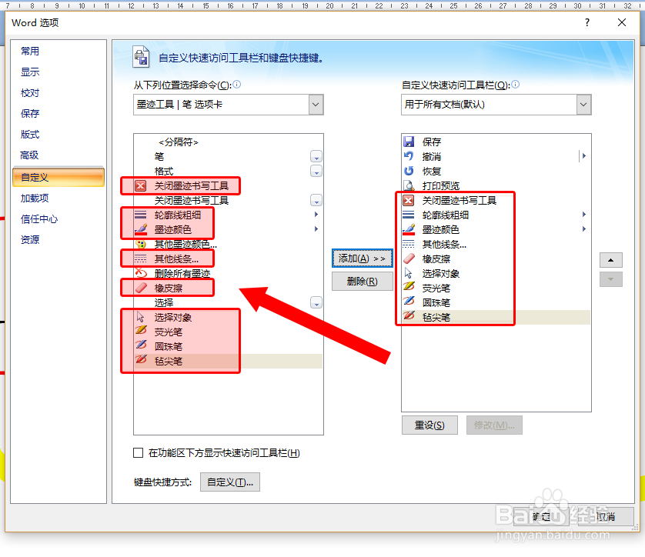Confirm dialog with 确定 button
Viewport: 645px width, 557px height.
[542, 516]
